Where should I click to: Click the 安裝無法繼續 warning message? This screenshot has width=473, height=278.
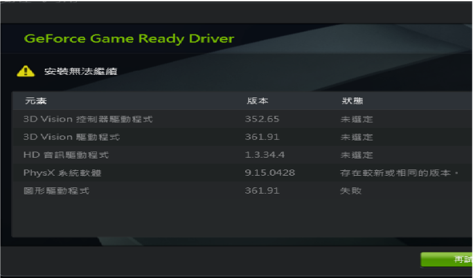pyautogui.click(x=80, y=71)
